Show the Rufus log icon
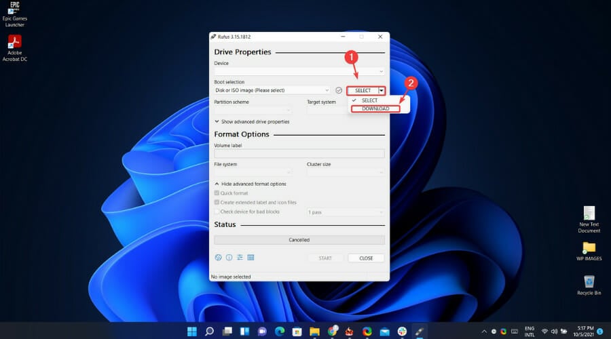Screen dimensions: 611x339 tap(251, 257)
